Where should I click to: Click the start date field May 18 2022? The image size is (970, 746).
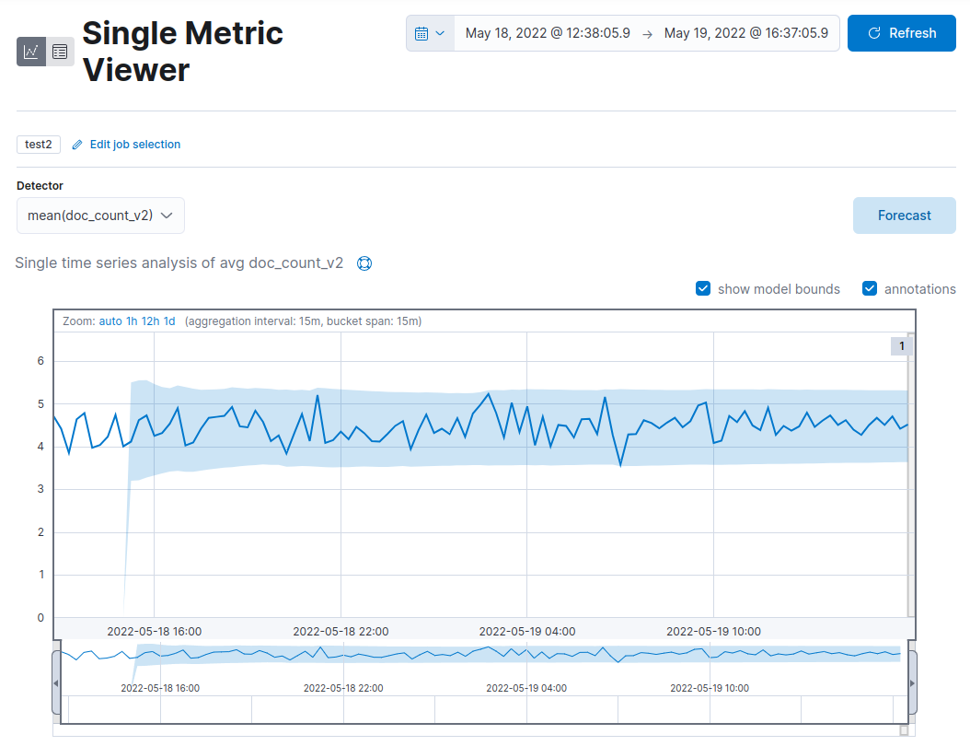[x=547, y=32]
